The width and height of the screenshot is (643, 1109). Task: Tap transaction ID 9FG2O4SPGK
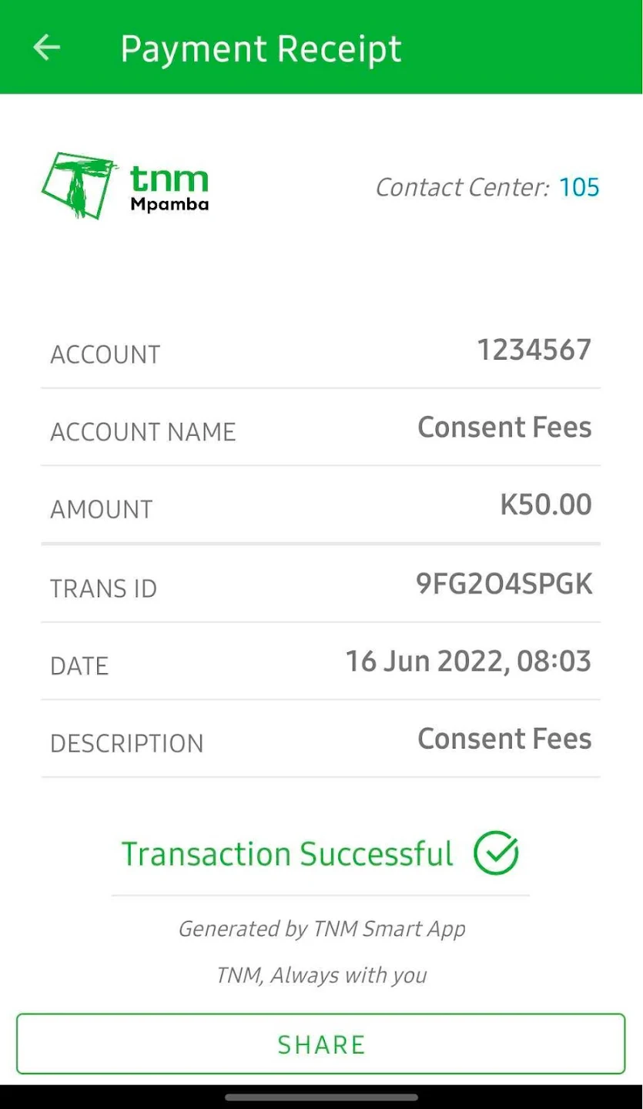[x=504, y=585]
